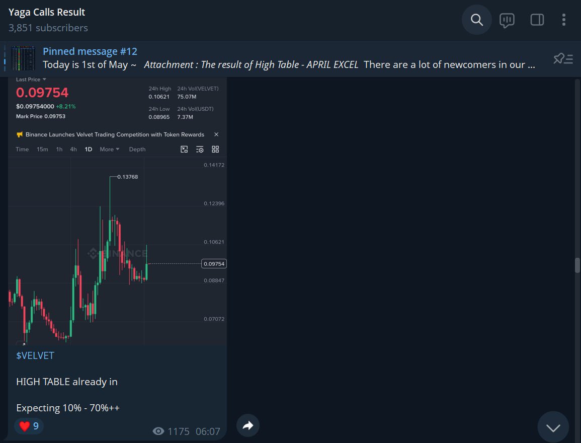
Task: Open the channel voice chat icon
Action: pos(507,20)
